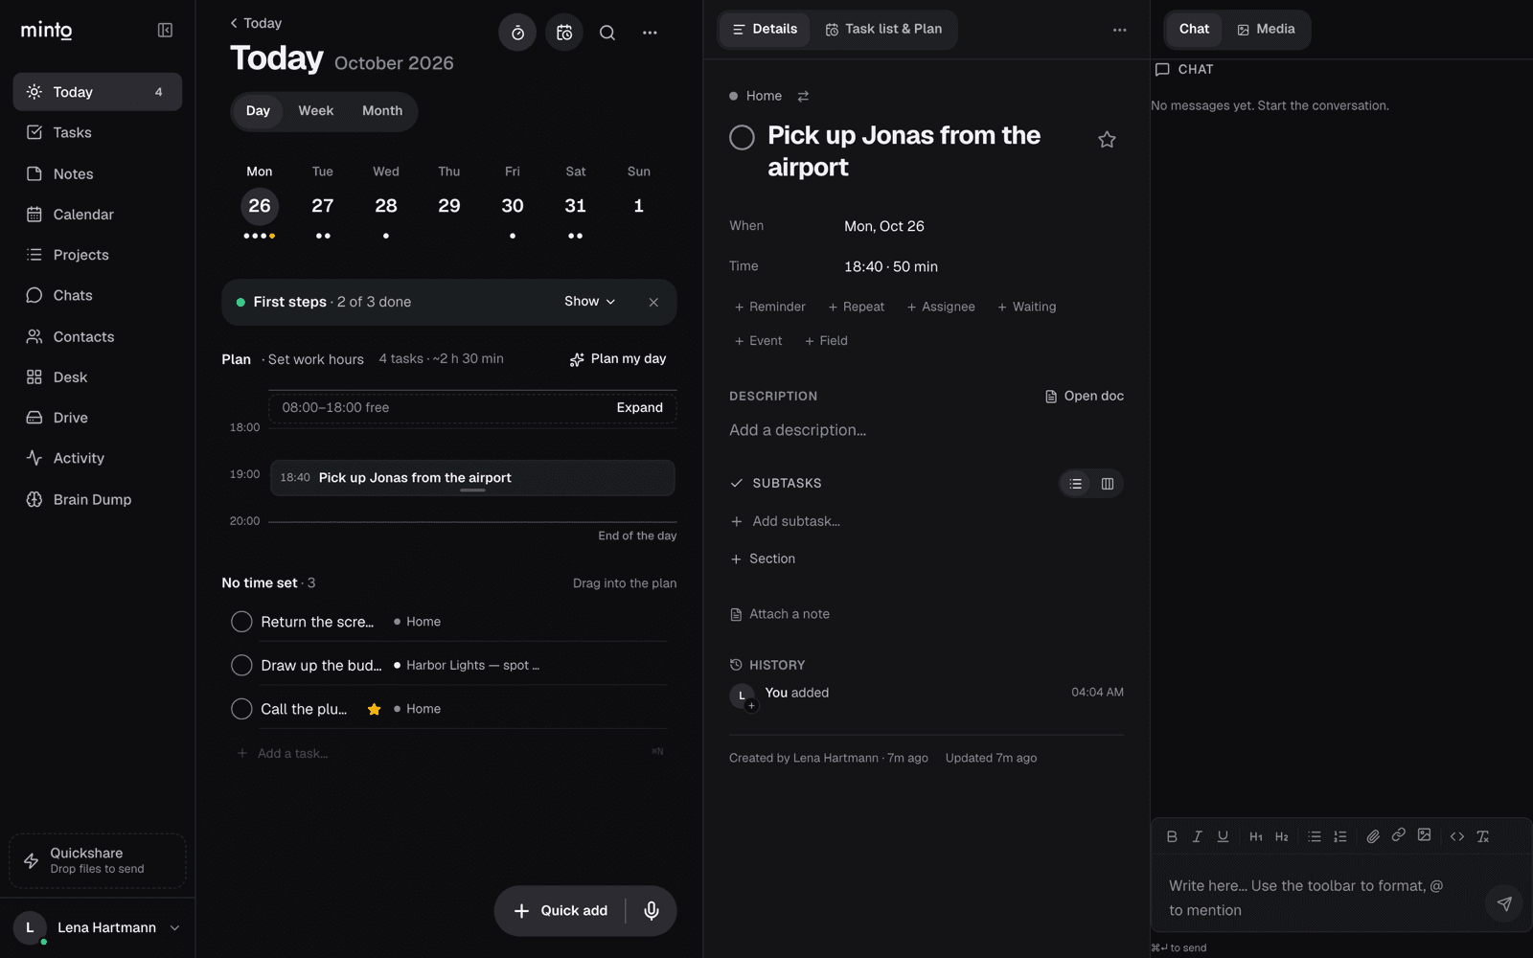Insert a code block in the chat toolbar
Viewport: 1533px width, 958px height.
coord(1457,836)
